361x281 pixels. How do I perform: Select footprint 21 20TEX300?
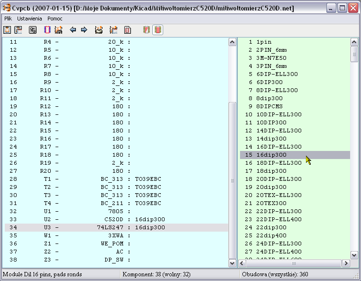tap(295, 203)
